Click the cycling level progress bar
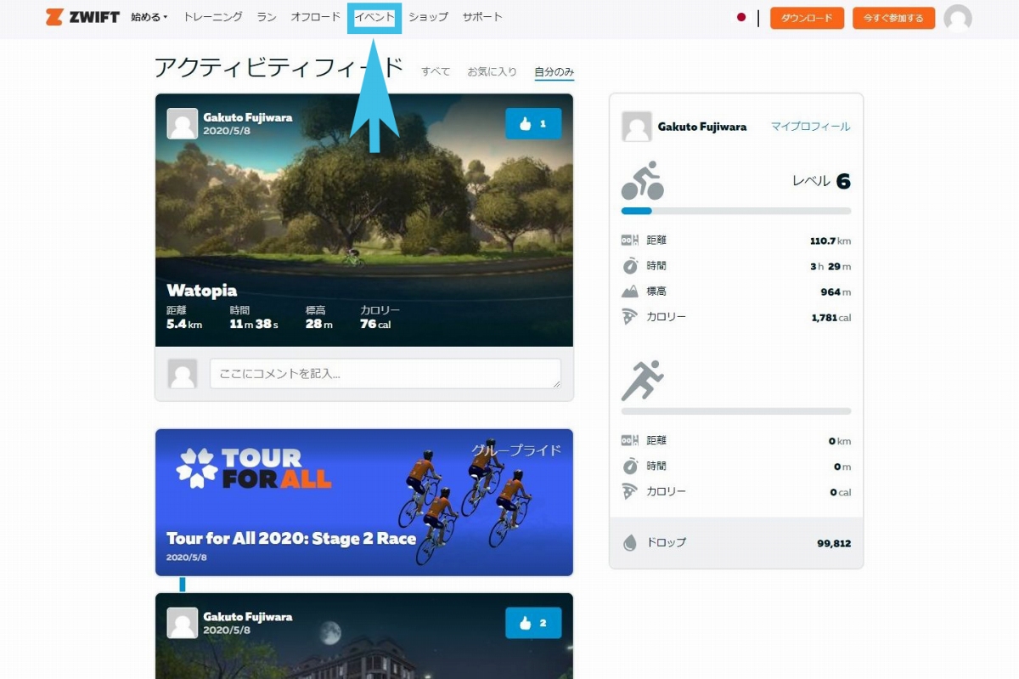The height and width of the screenshot is (679, 1019). tap(736, 211)
